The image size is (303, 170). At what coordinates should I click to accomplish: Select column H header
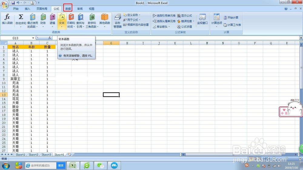coord(127,43)
